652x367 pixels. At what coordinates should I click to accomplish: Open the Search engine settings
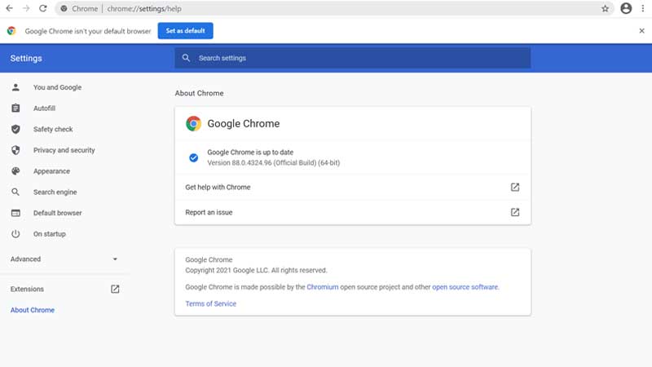click(x=55, y=192)
